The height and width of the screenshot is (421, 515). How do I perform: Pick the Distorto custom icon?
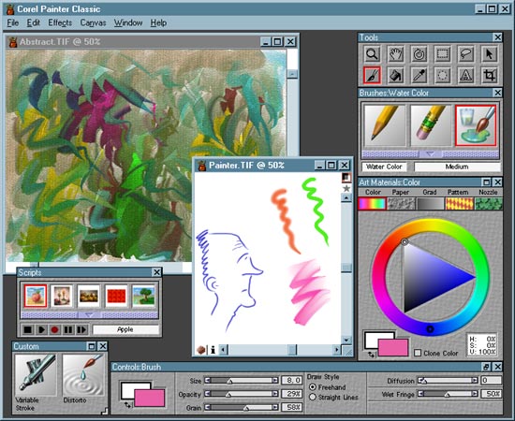point(83,375)
